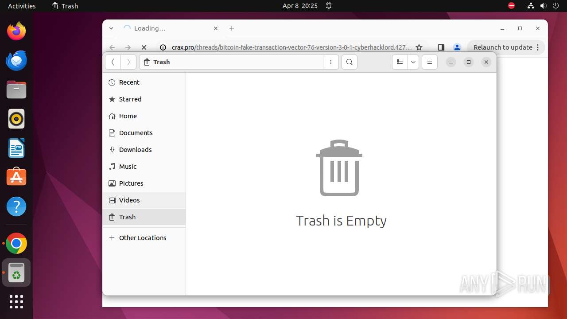Click the Trash icon in dock

[x=16, y=272]
